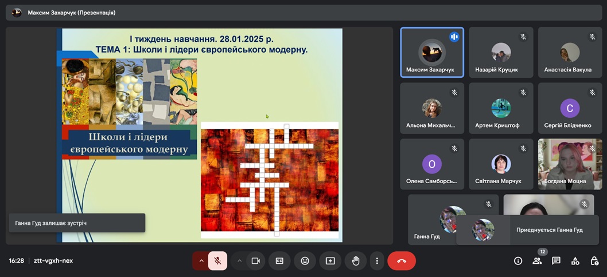Open the emoji reactions button
607x277 pixels.
[x=305, y=261]
